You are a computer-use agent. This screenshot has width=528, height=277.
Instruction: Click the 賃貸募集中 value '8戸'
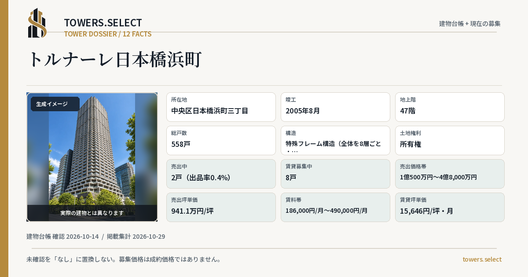(x=291, y=178)
